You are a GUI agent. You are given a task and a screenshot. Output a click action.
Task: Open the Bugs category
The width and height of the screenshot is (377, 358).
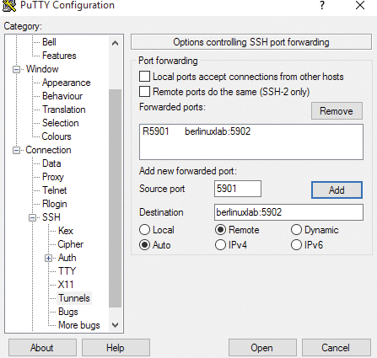point(68,312)
